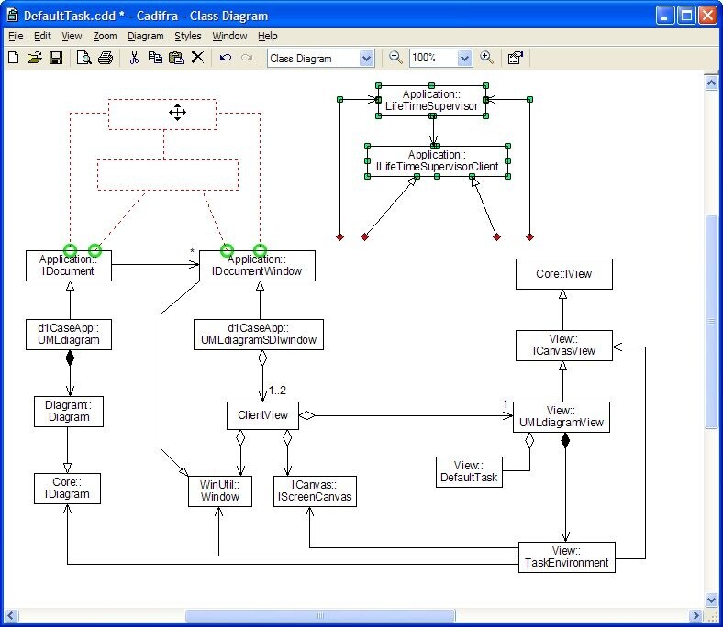Viewport: 723px width, 627px height.
Task: Select the View::DefaultTask class box
Action: [x=469, y=472]
